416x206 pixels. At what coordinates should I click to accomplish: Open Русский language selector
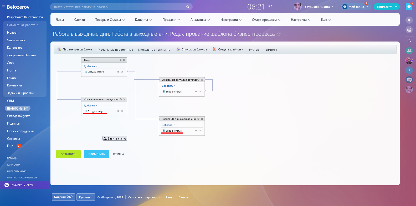click(86, 197)
